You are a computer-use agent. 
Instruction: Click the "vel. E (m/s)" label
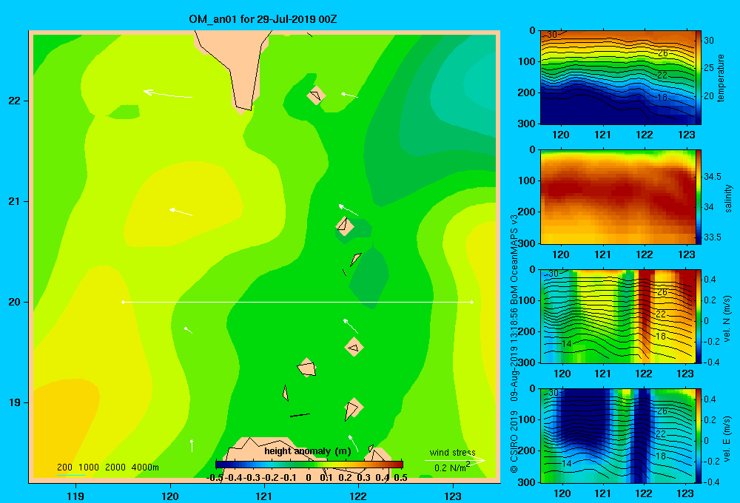tap(727, 439)
